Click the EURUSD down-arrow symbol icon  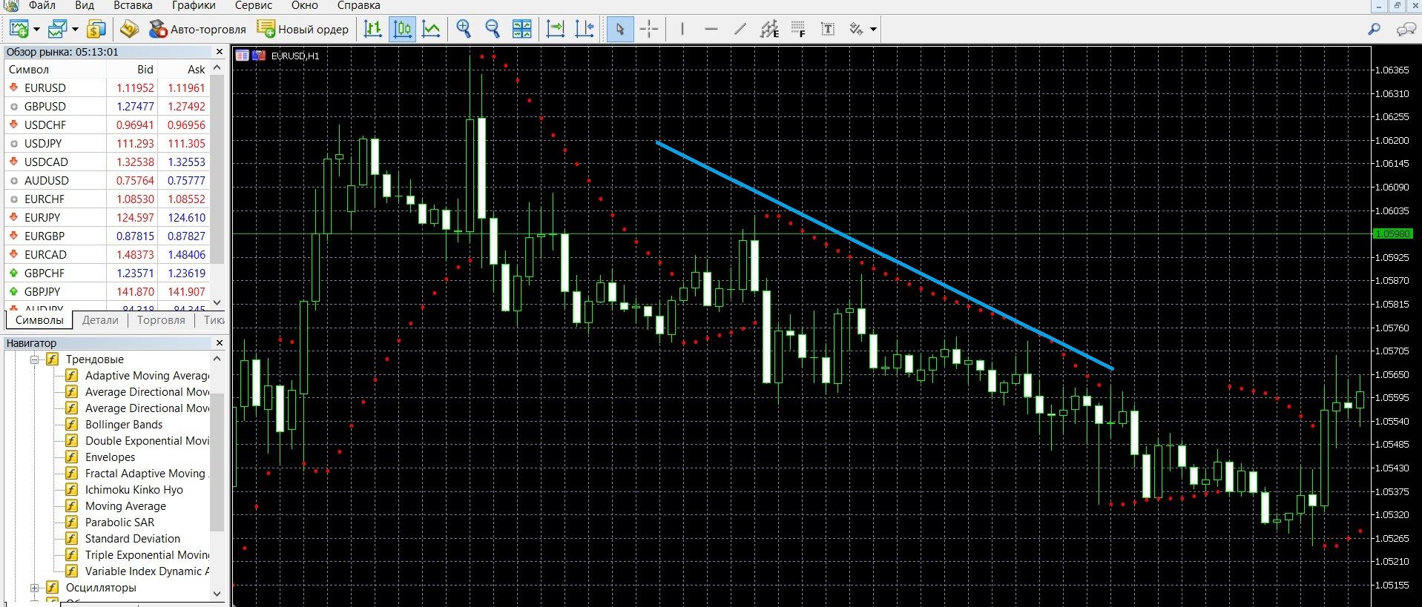coord(13,87)
